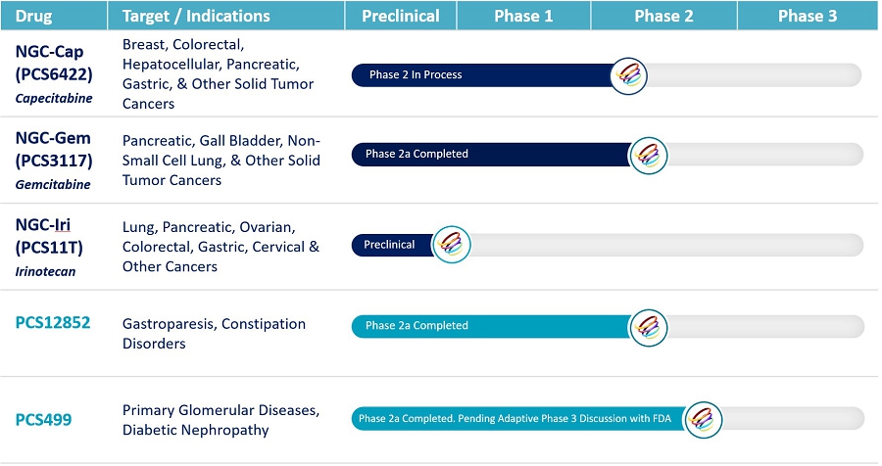Click the dark 'Preclinical' progress bar segment
Viewport: 882px width, 466px height.
tap(390, 245)
